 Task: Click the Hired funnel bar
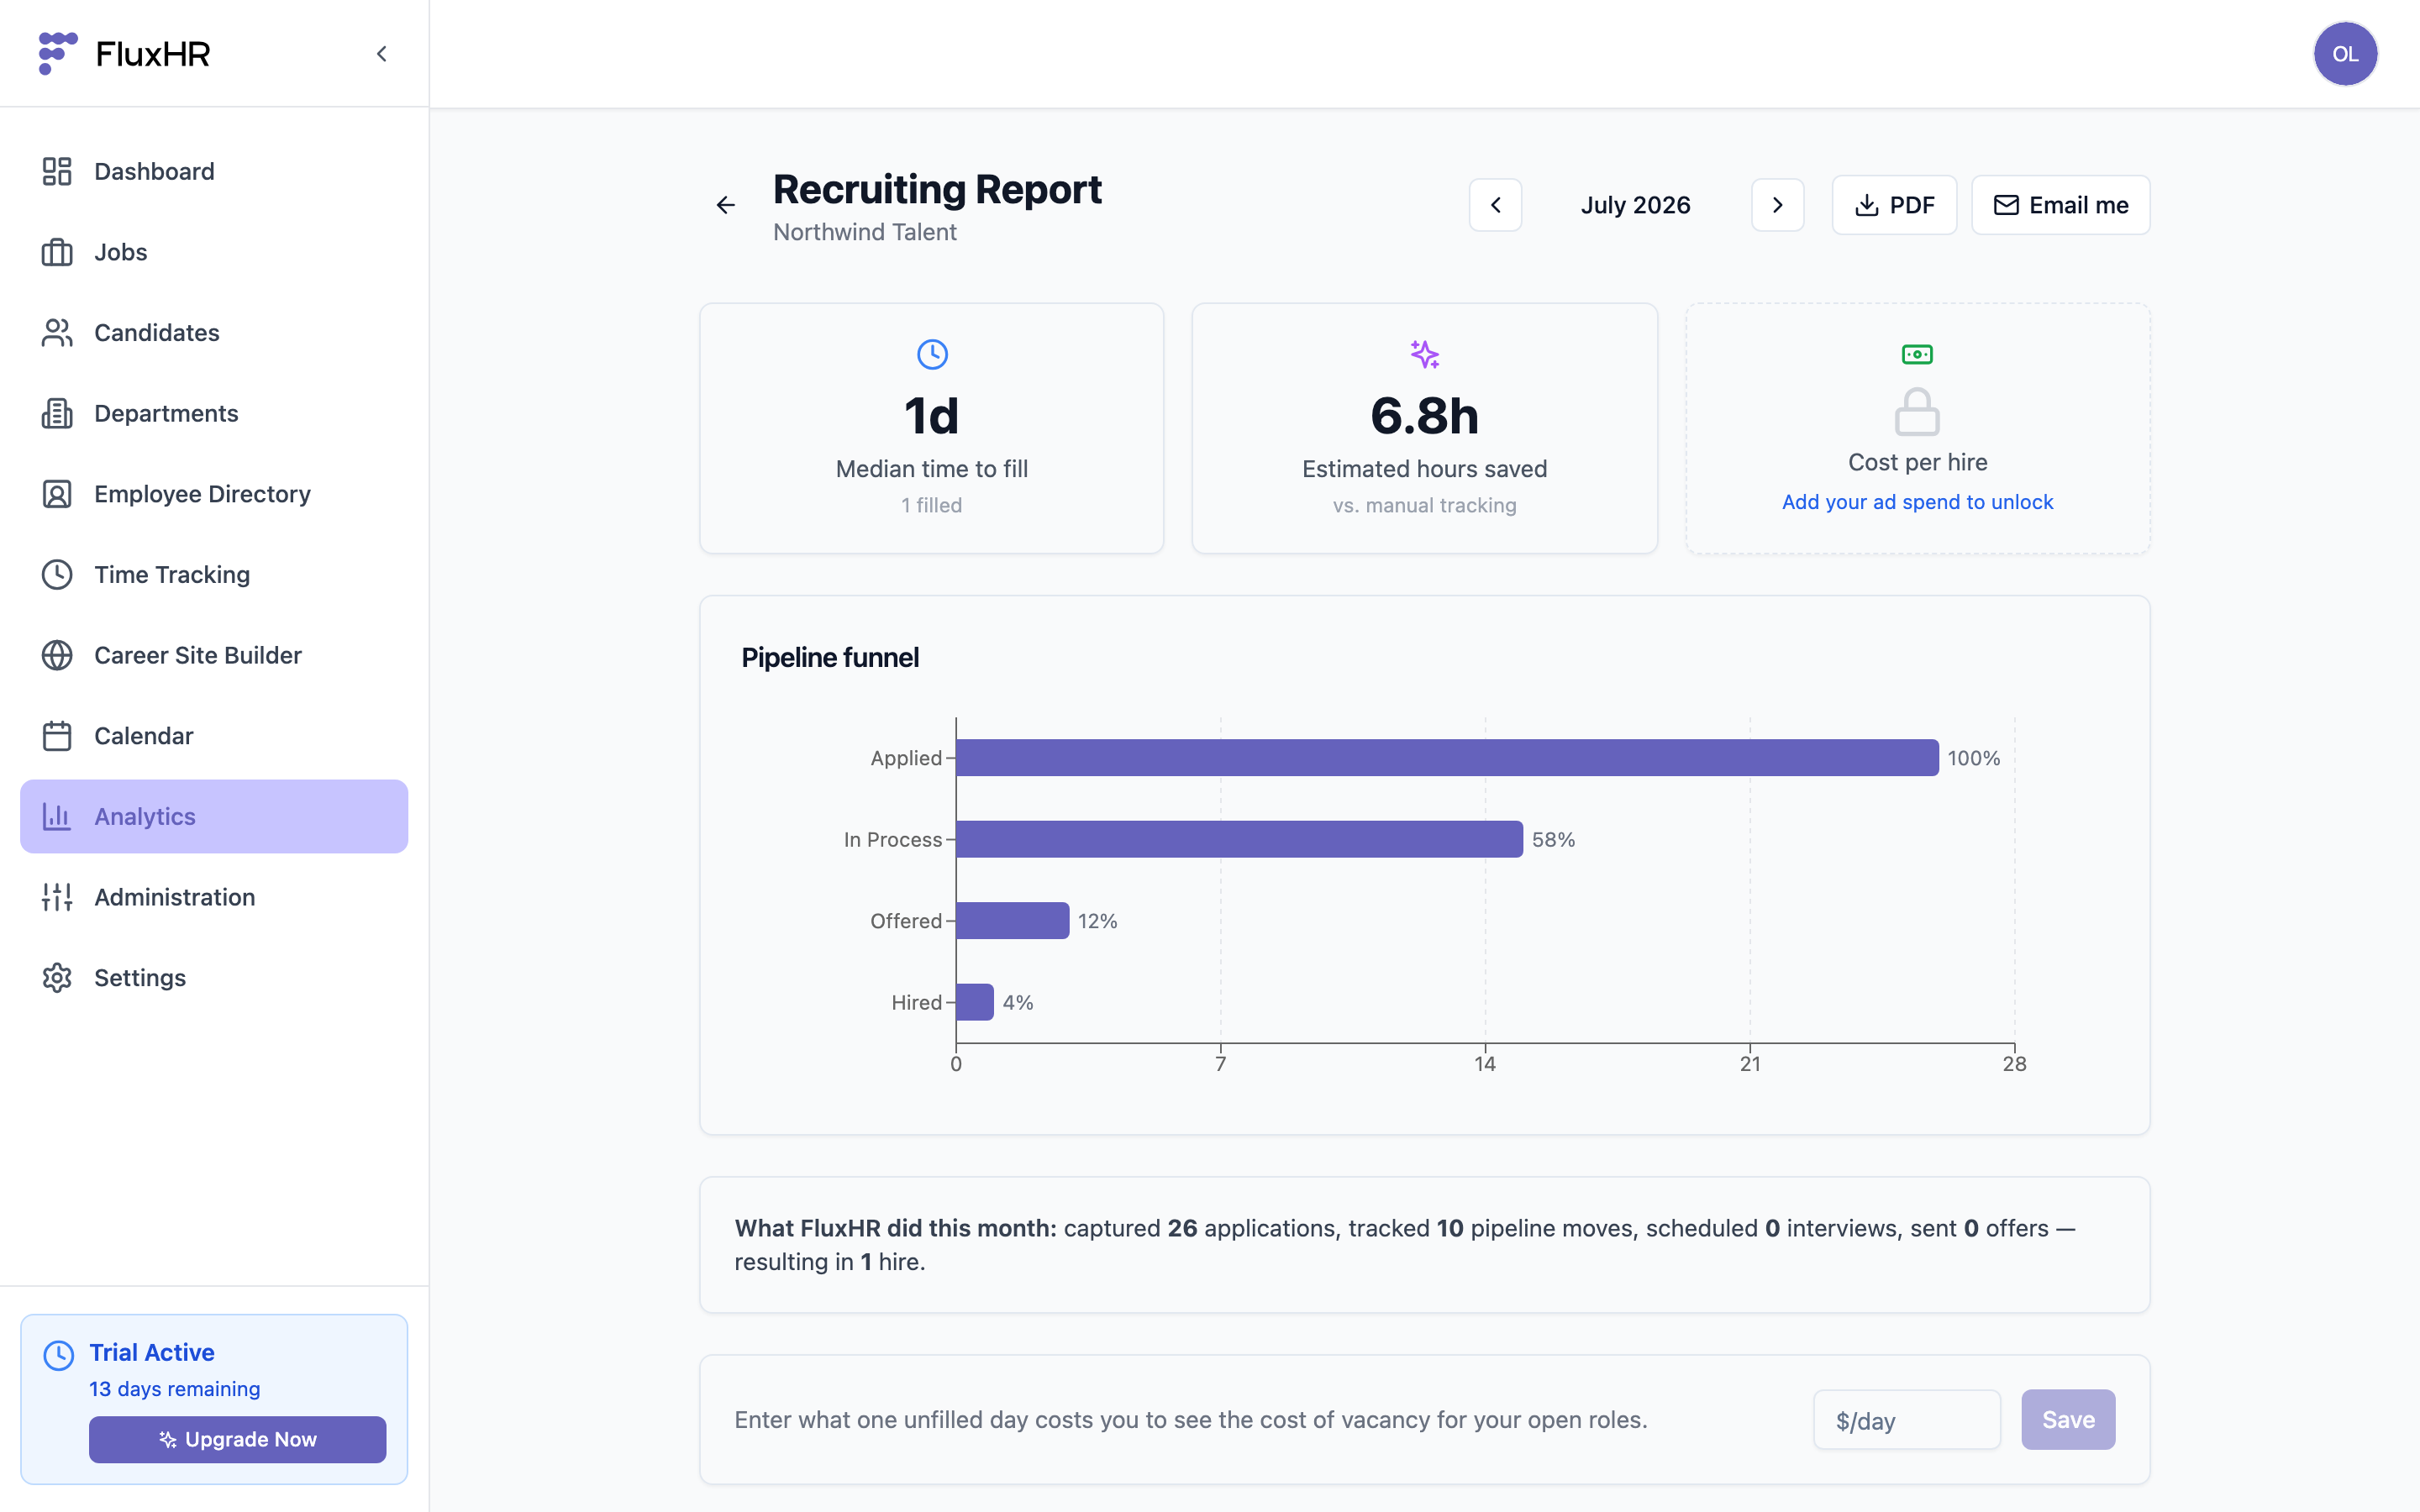[975, 1002]
